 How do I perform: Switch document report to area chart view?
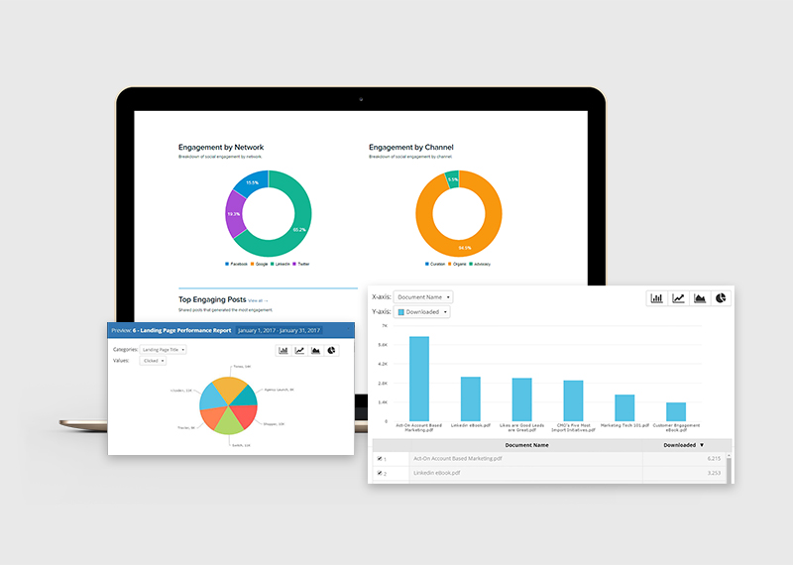coord(700,297)
